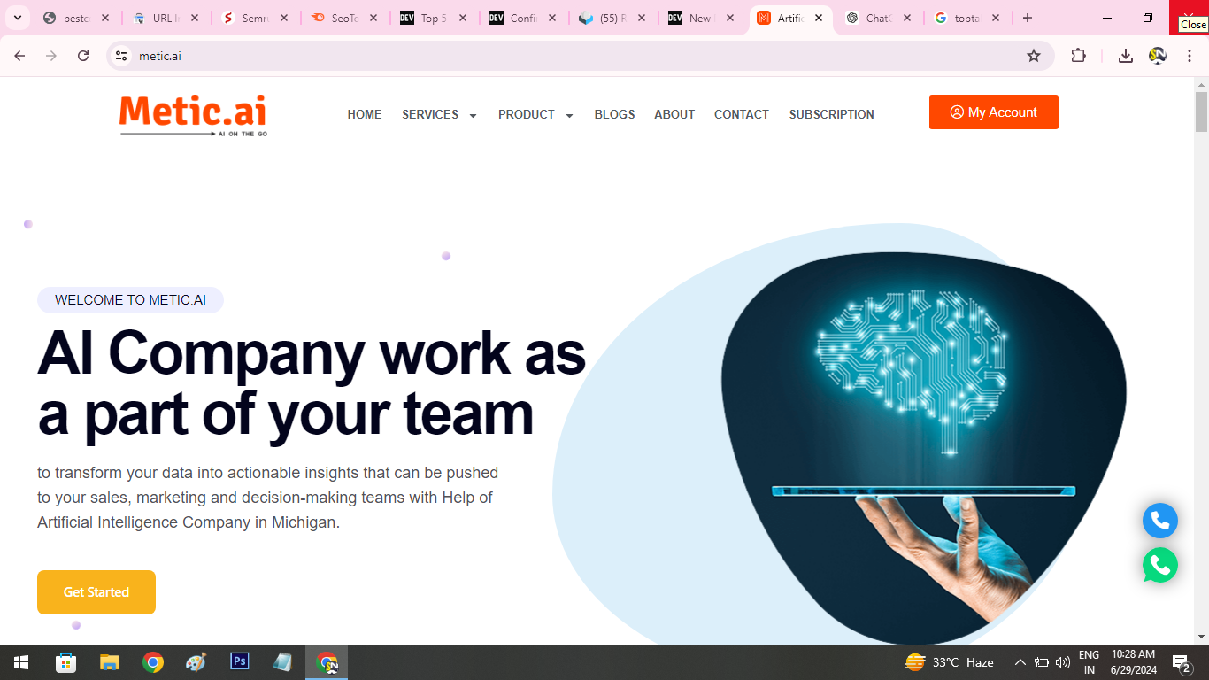Close the Semrush tab
The height and width of the screenshot is (680, 1209).
pos(284,18)
